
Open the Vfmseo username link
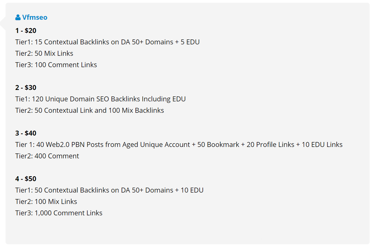click(35, 18)
